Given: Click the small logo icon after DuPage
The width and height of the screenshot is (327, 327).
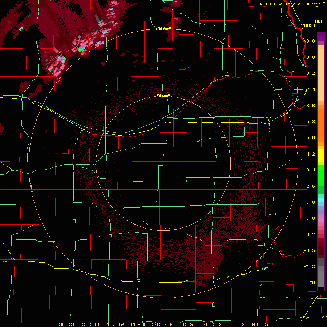Looking at the screenshot, I should (324, 4).
